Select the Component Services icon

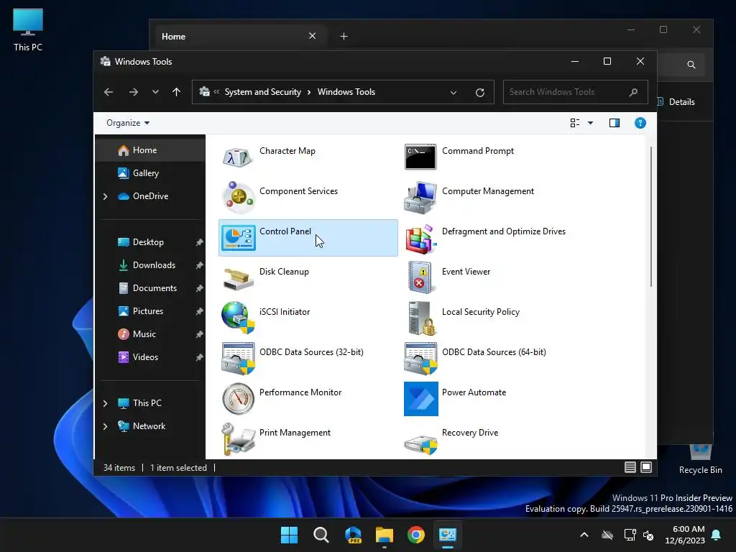(x=238, y=197)
